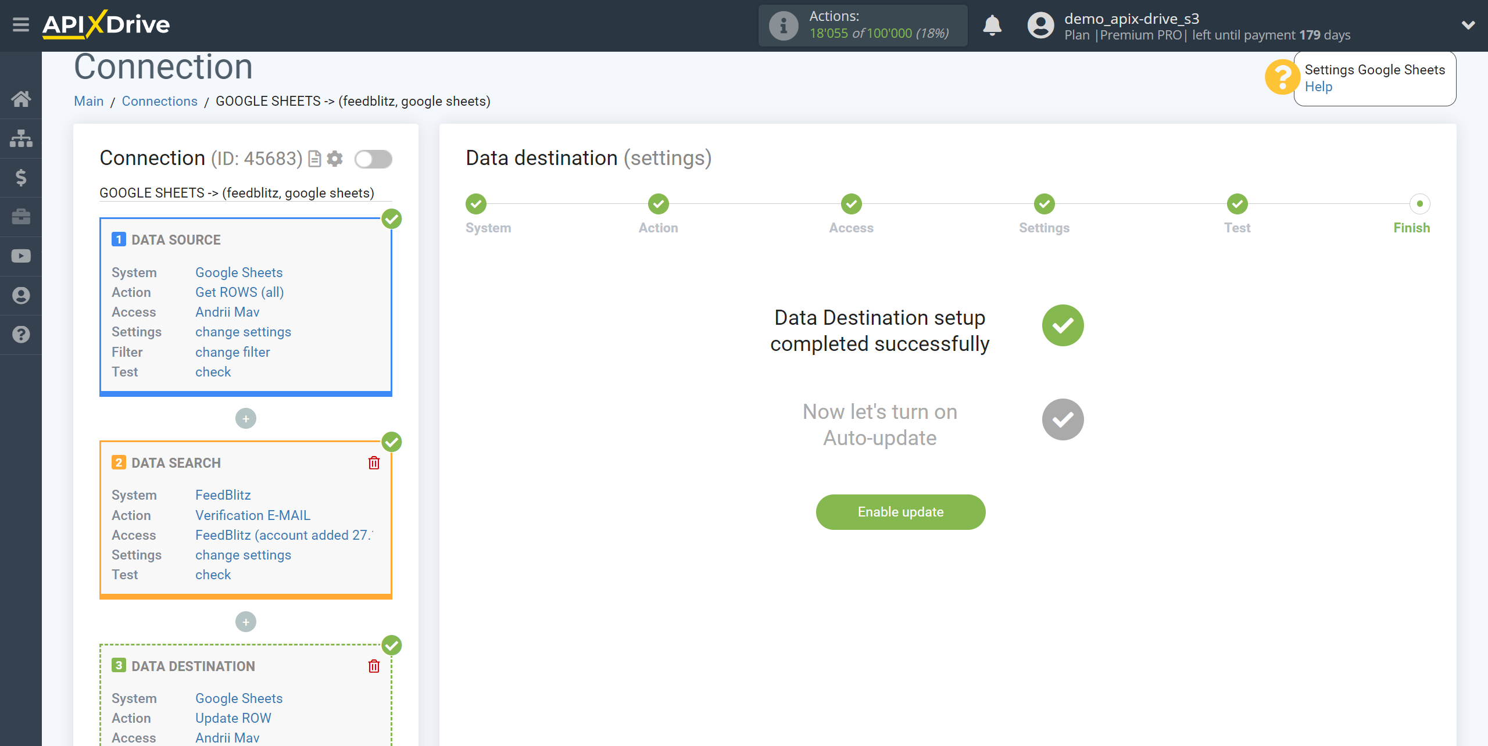Screen dimensions: 1488x746
Task: Click change settings link in DATA SEARCH block
Action: 242,555
